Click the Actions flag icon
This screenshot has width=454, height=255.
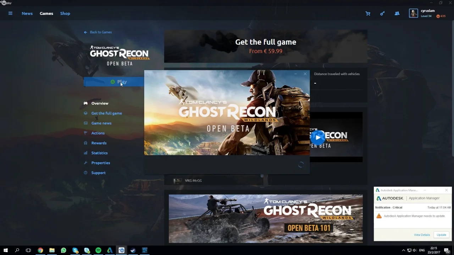pyautogui.click(x=85, y=133)
